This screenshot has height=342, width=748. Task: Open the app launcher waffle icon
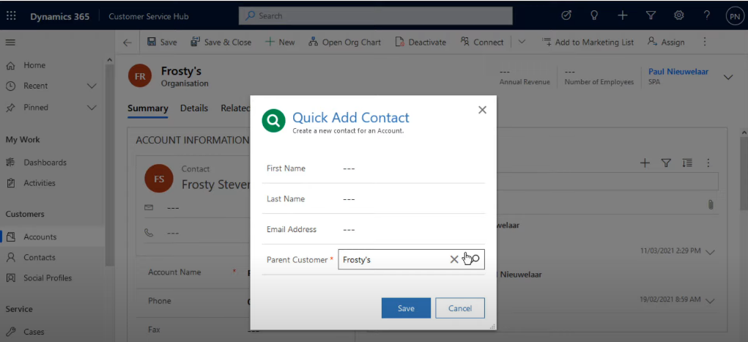coord(11,15)
